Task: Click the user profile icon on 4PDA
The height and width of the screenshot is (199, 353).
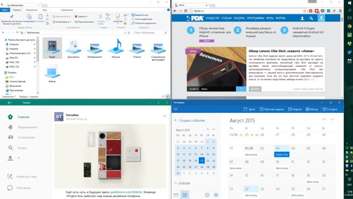Action: (302, 19)
